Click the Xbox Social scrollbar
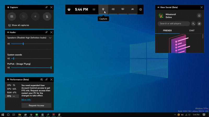209x117 pixels. 203,36
